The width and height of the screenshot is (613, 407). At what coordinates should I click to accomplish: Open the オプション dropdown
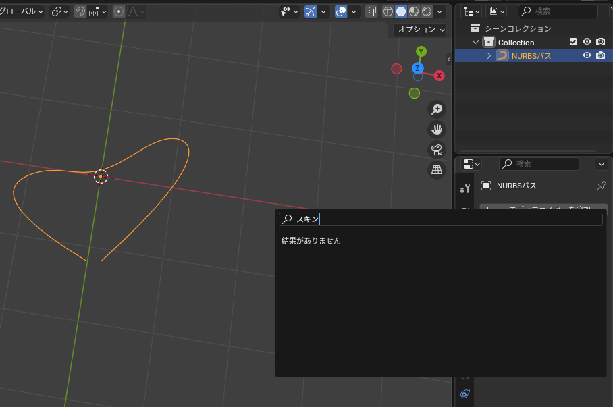click(421, 30)
